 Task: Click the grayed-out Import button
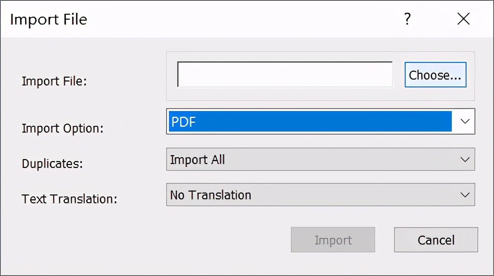click(333, 240)
